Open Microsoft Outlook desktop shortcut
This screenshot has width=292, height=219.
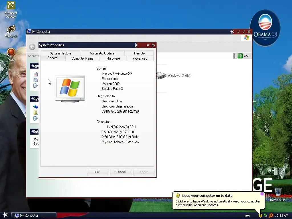(x=11, y=10)
